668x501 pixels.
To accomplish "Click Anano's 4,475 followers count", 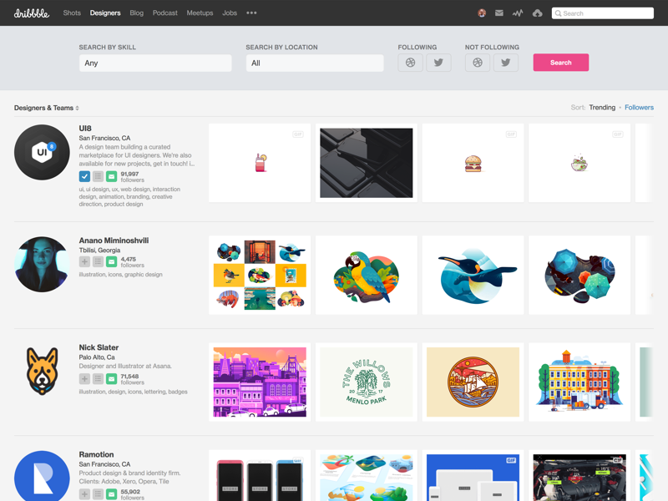I will (x=133, y=262).
